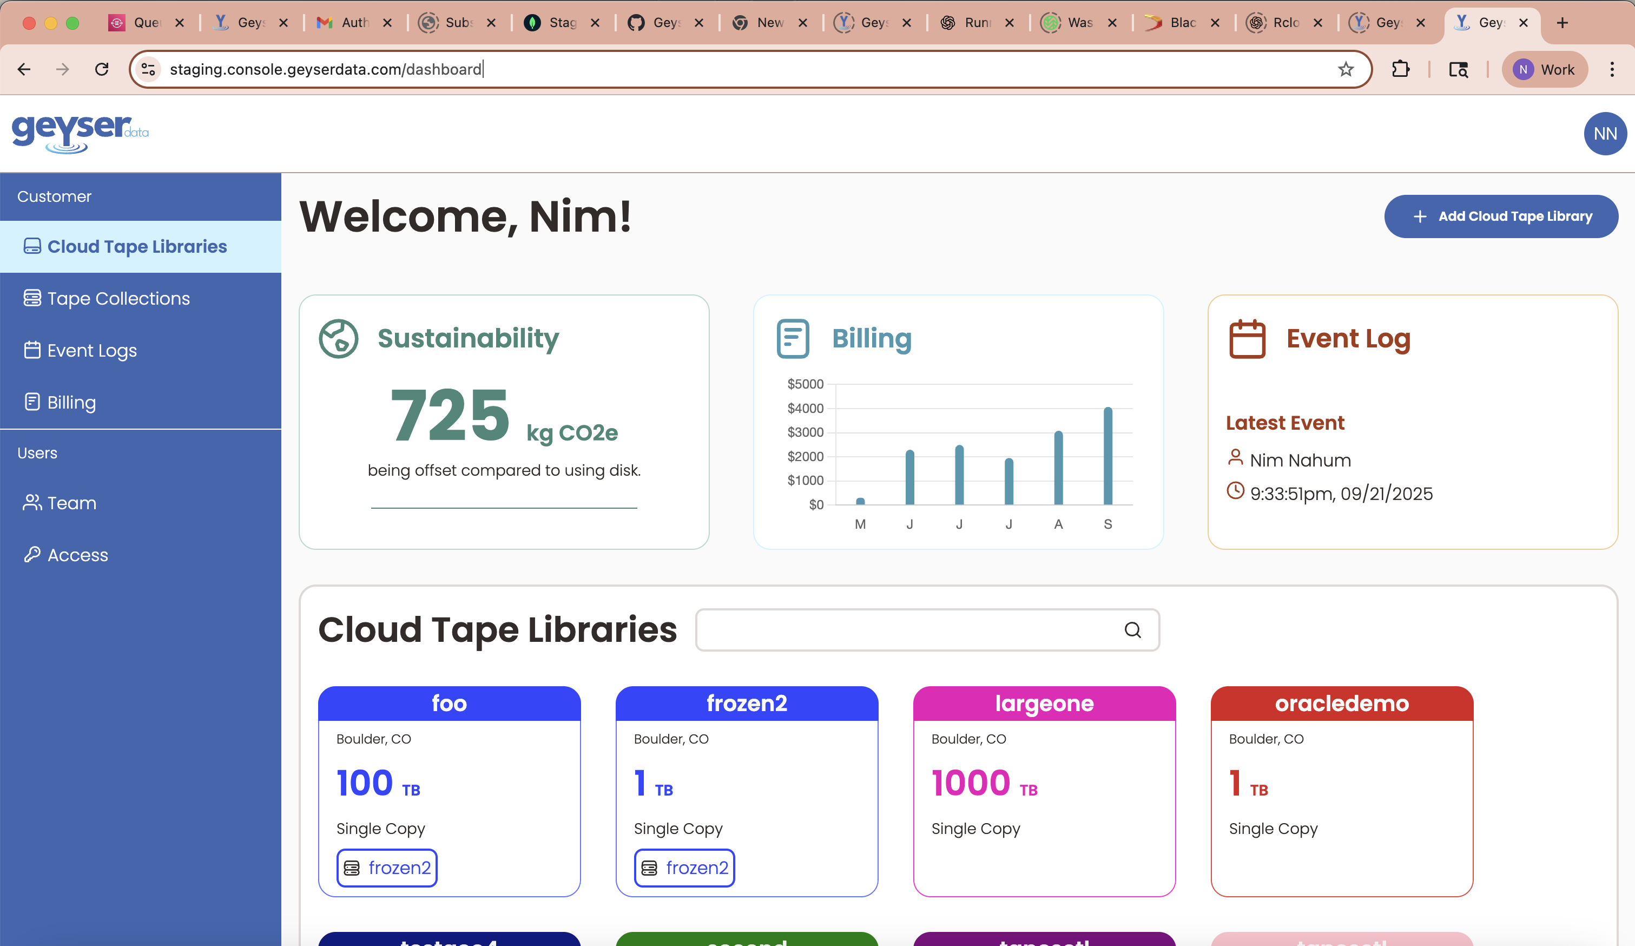Click the Billing document icon on the card
The width and height of the screenshot is (1635, 946).
point(792,338)
